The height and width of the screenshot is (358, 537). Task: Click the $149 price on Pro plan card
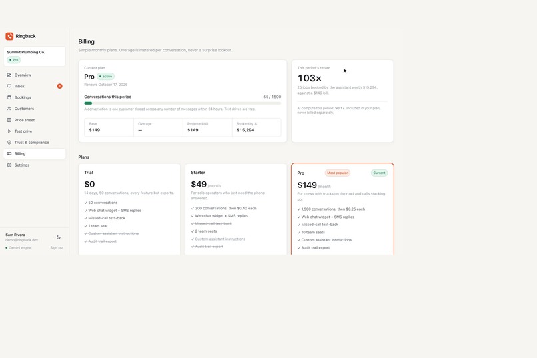coord(307,185)
